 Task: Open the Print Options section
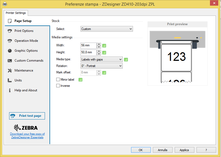point(27,31)
